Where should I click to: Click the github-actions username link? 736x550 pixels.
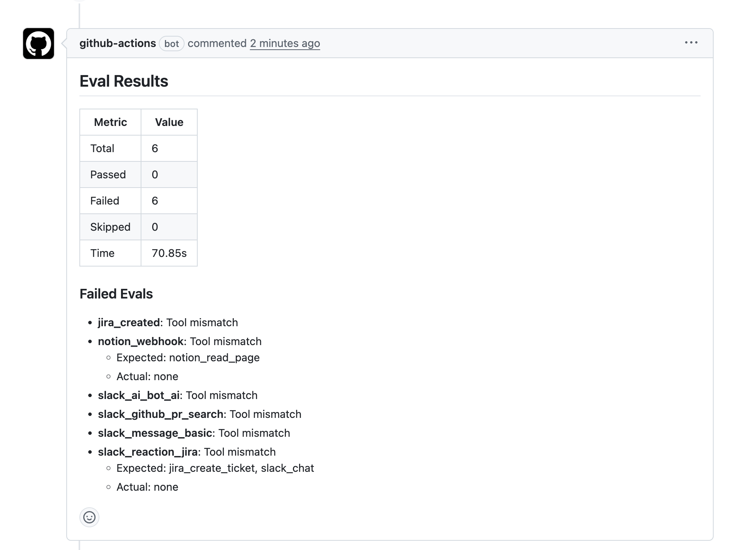pyautogui.click(x=117, y=43)
